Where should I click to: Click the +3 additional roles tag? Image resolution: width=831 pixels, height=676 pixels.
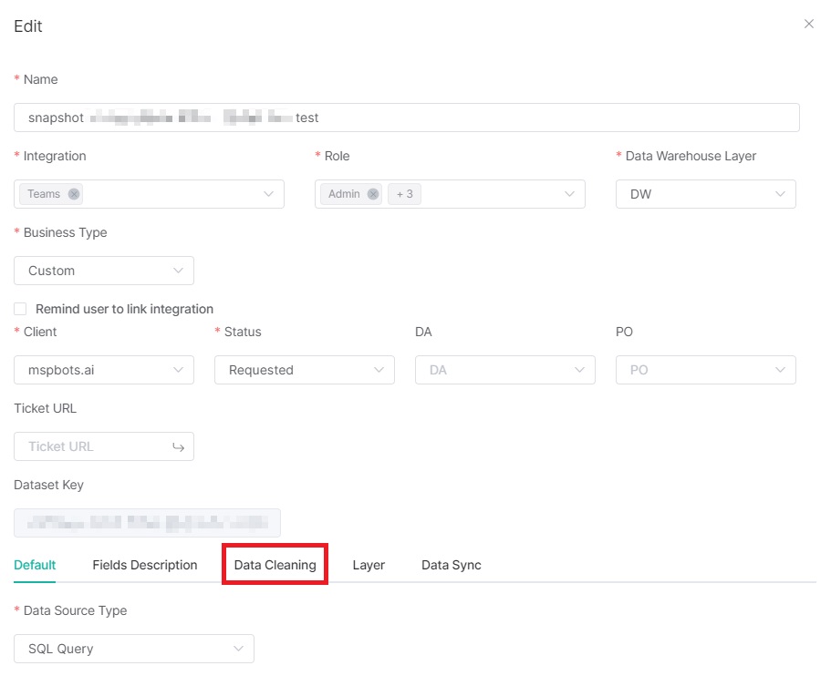click(x=404, y=194)
